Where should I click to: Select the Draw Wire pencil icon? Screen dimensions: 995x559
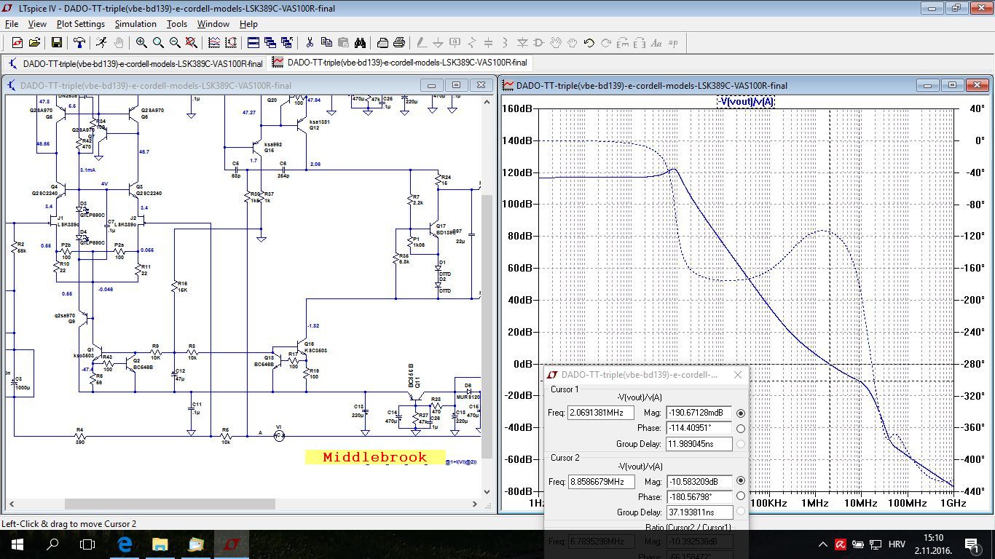coord(422,43)
